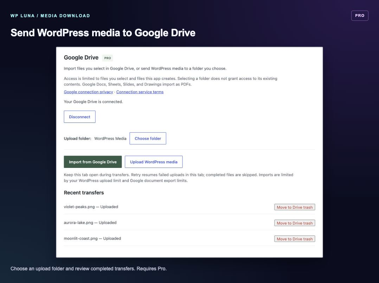
Task: Select the moonlit-coast.png — Uploaded entry
Action: 92,238
